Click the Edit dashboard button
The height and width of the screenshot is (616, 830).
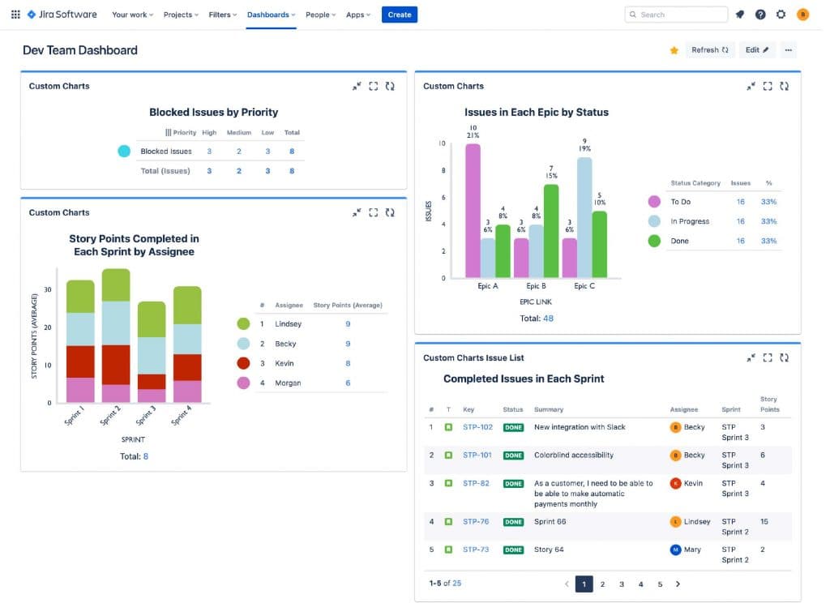coord(757,50)
